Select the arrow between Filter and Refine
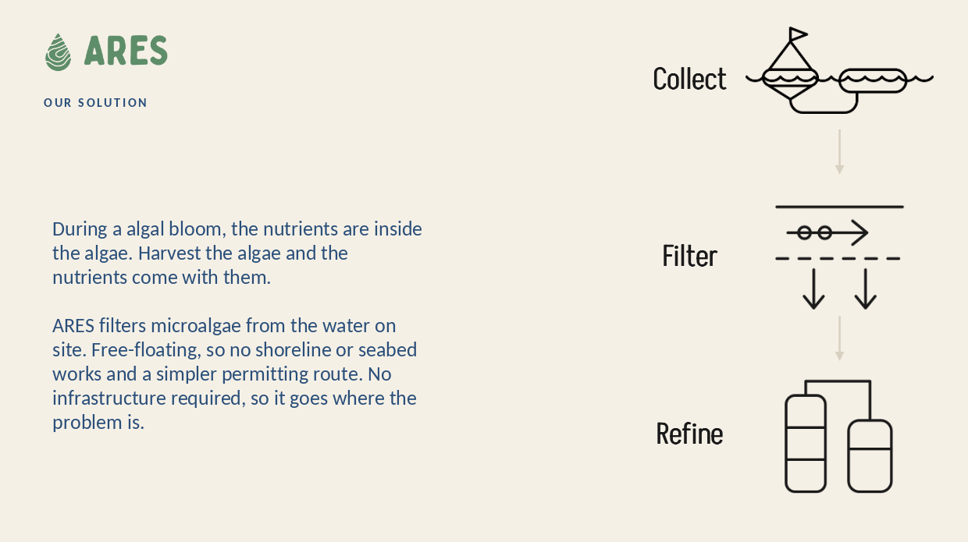Viewport: 968px width, 542px height. pyautogui.click(x=839, y=338)
